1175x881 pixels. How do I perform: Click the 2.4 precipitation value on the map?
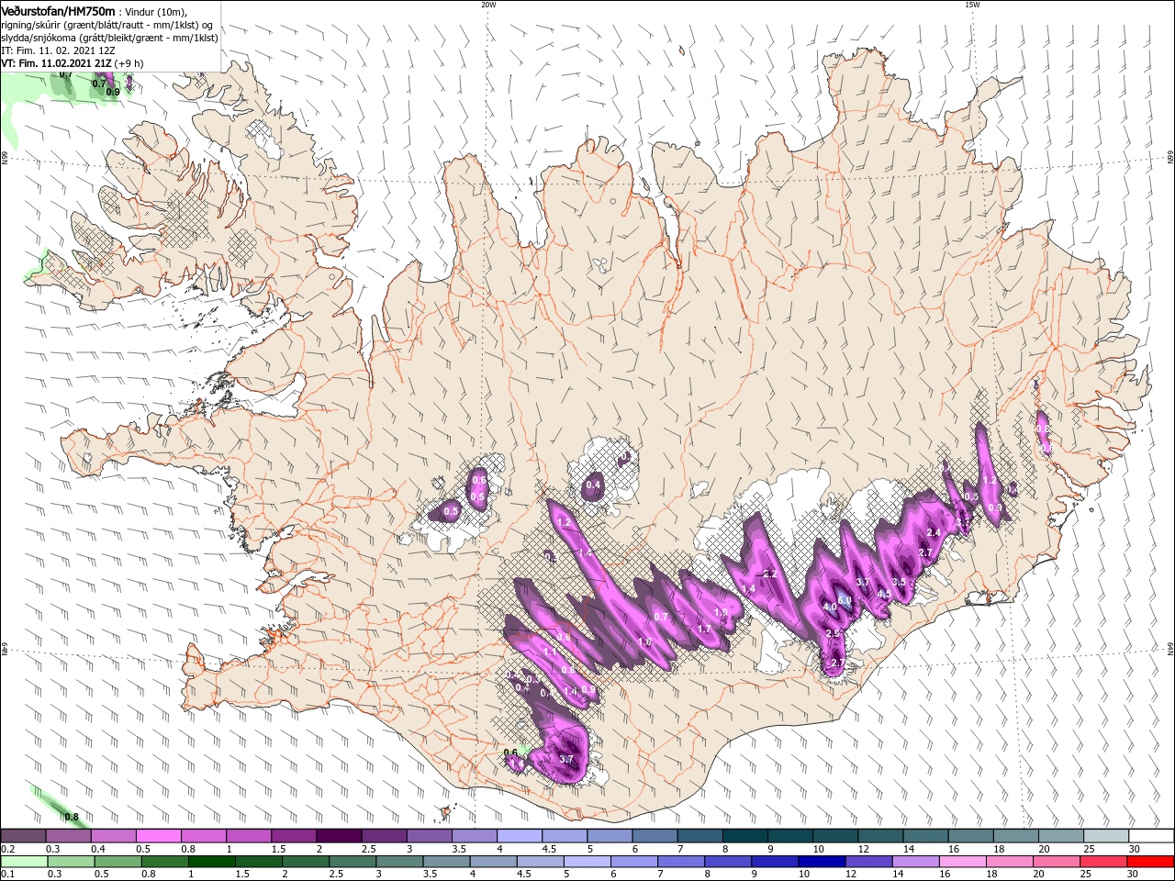(934, 533)
